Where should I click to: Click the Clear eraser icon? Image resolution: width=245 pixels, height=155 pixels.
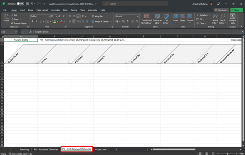click(x=198, y=23)
